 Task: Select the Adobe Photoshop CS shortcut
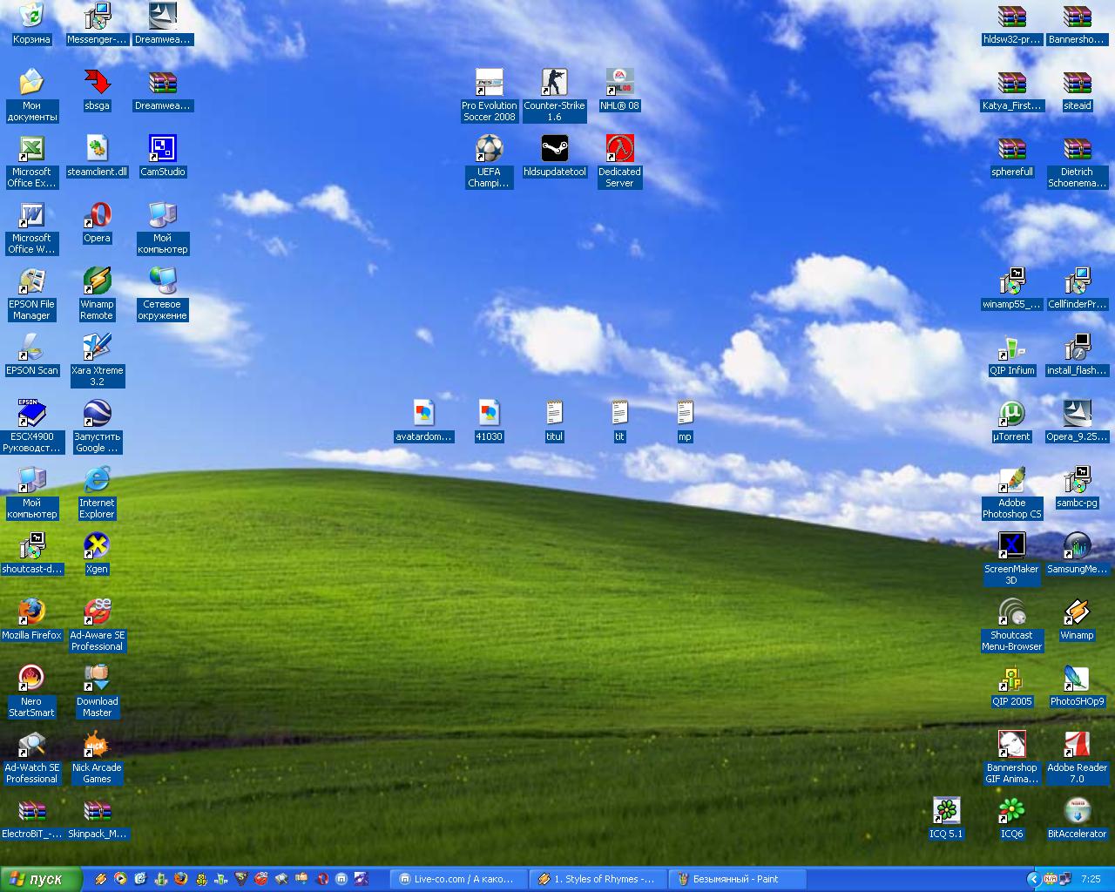(x=1011, y=481)
